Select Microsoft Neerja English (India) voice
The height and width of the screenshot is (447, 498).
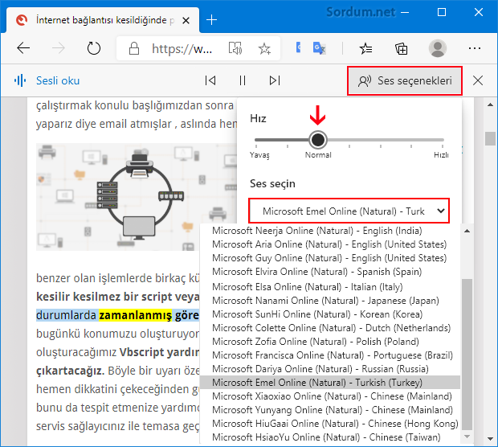(x=329, y=231)
